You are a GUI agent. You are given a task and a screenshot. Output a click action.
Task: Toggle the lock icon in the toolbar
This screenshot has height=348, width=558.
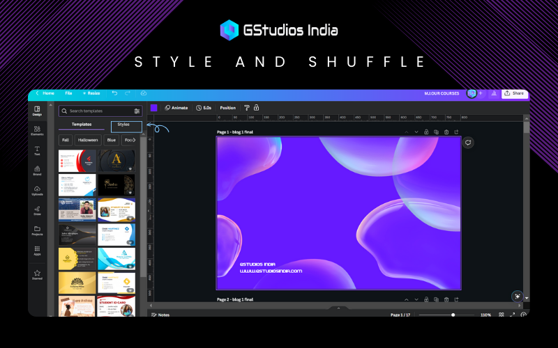(256, 108)
